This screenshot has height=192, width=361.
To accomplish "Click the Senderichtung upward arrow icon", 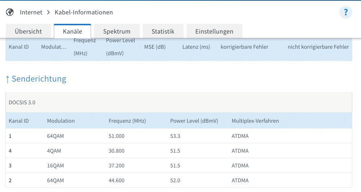I will [8, 79].
